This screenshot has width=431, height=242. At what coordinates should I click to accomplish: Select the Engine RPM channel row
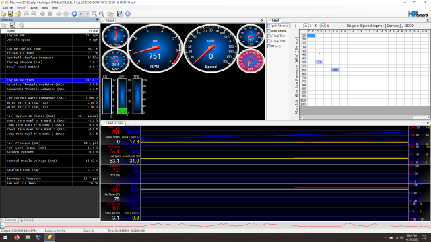click(x=49, y=36)
